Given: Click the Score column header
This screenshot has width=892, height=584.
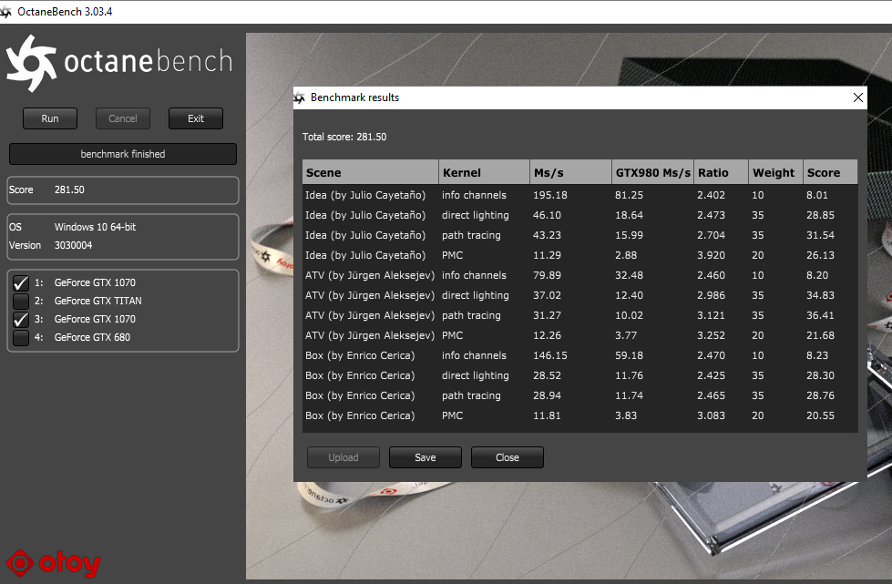Looking at the screenshot, I should pos(830,172).
